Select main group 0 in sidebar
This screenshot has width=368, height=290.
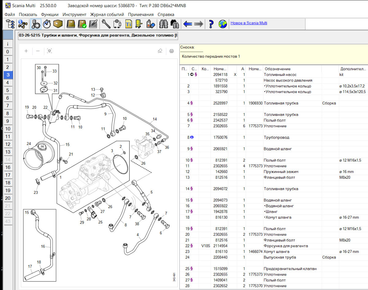pyautogui.click(x=8, y=52)
